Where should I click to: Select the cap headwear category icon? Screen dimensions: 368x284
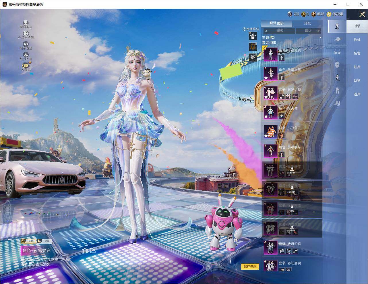tap(337, 40)
